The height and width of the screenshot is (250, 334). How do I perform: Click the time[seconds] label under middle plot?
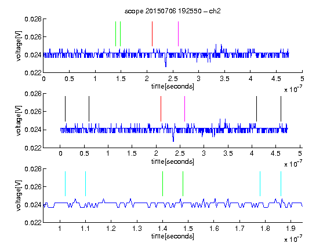[x=173, y=161]
